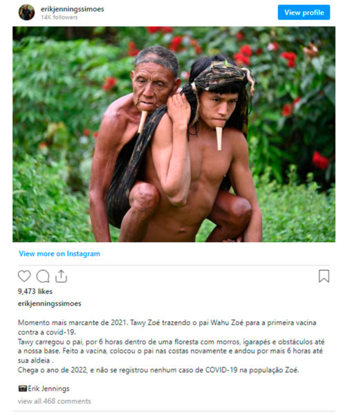Open erikjenningssimoes username in the header
Viewport: 345px width, 415px height.
click(72, 9)
